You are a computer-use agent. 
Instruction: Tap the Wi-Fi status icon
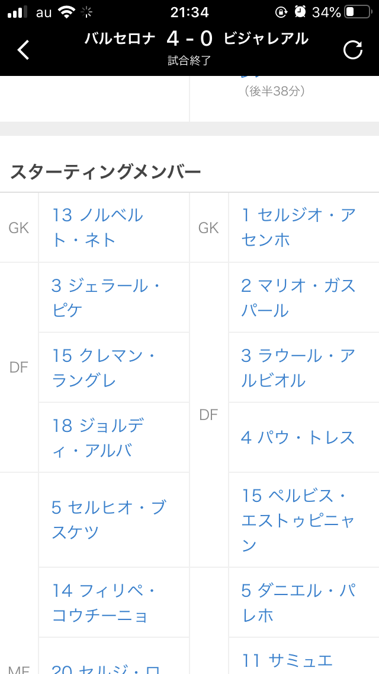68,12
